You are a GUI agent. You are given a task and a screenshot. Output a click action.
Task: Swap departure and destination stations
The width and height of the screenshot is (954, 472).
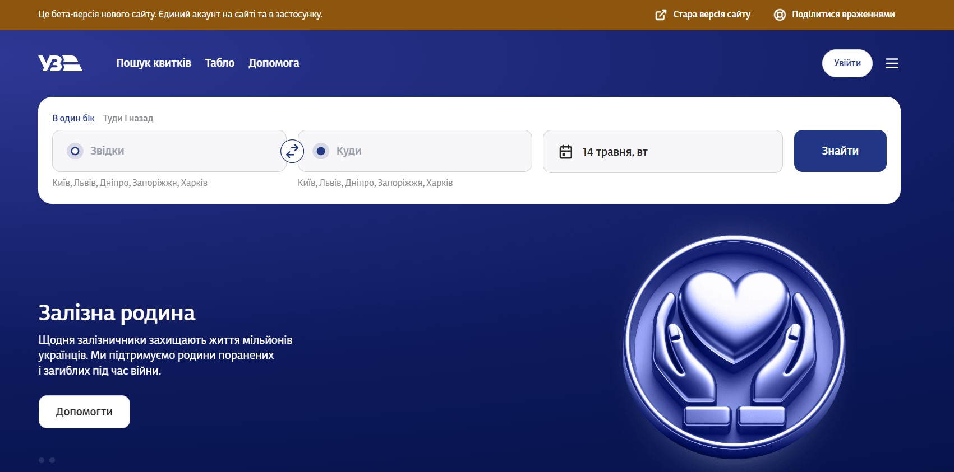pos(292,151)
